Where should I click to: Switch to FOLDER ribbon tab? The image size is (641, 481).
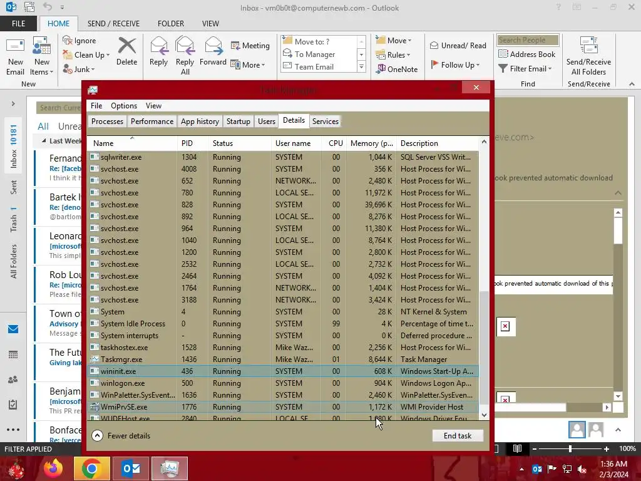(171, 24)
